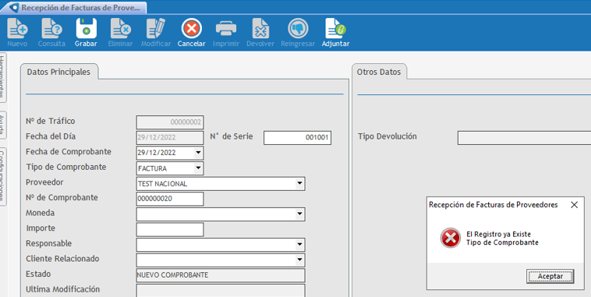
Task: Open the Ayuda vertical side tab
Action: 2,126
